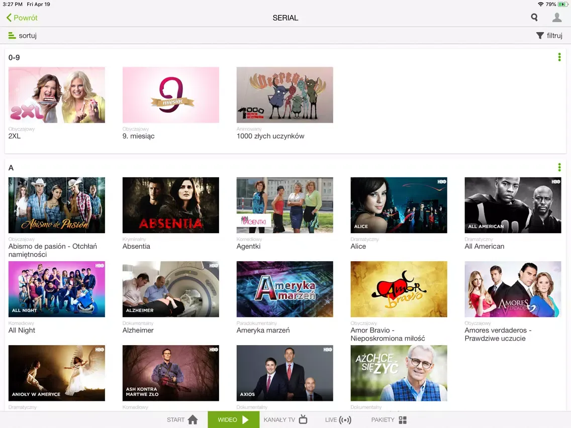This screenshot has height=428, width=571.
Task: Open the All Night series thumbnail
Action: 57,289
